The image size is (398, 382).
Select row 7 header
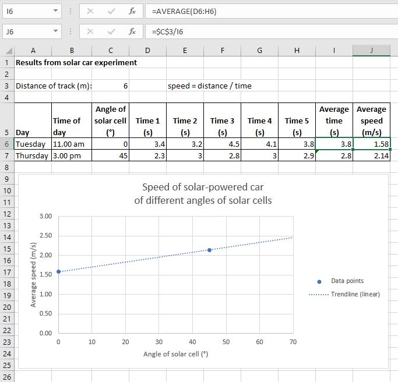pos(7,155)
